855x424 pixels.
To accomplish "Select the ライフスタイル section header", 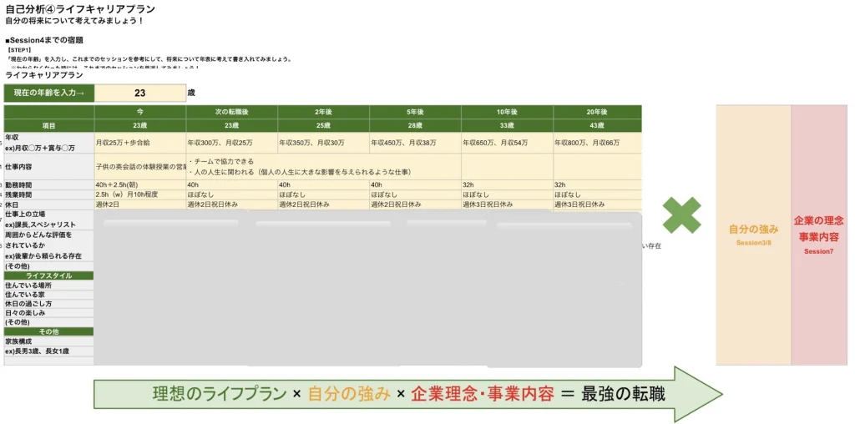I will [49, 275].
